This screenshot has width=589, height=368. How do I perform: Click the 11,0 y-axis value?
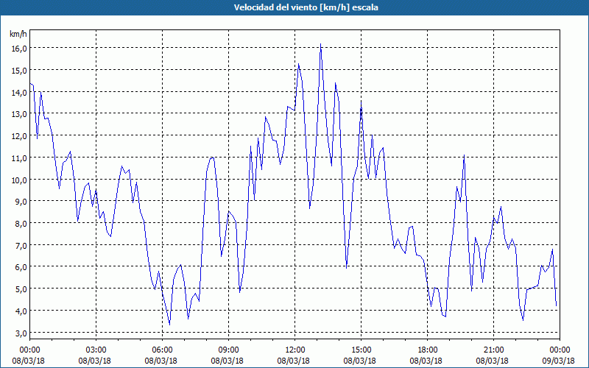(x=18, y=158)
